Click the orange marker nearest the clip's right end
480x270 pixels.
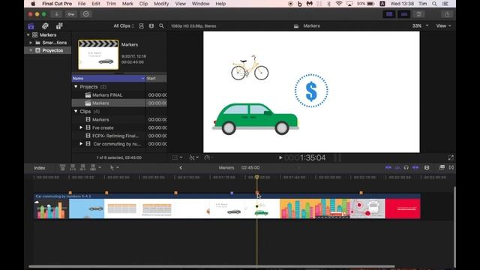click(x=361, y=193)
